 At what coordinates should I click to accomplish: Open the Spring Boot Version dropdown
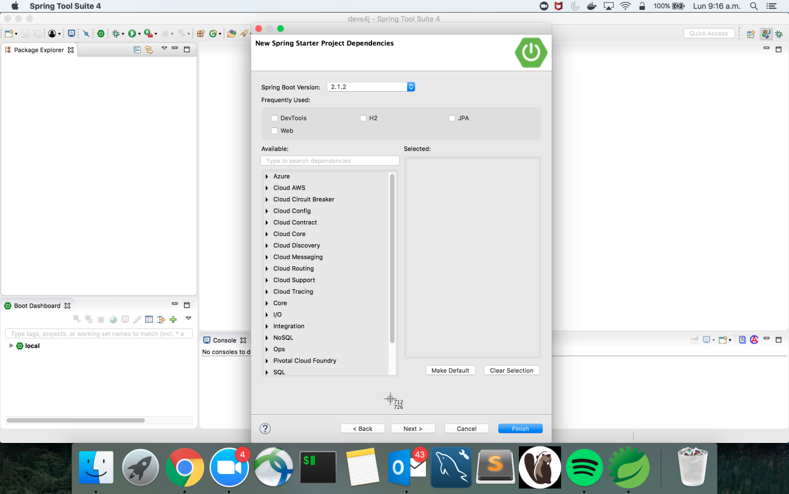(x=411, y=87)
